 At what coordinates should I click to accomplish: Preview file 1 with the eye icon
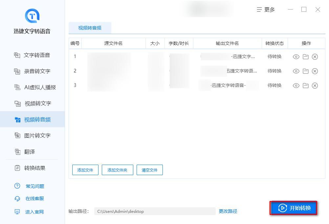[296, 57]
